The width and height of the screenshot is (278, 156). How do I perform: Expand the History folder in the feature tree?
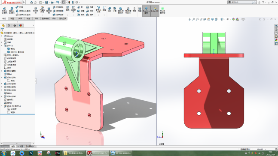pyautogui.click(x=2, y=36)
